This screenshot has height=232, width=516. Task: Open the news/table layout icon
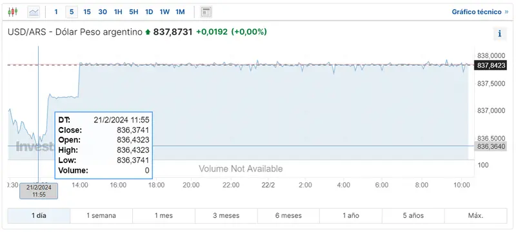coord(206,12)
